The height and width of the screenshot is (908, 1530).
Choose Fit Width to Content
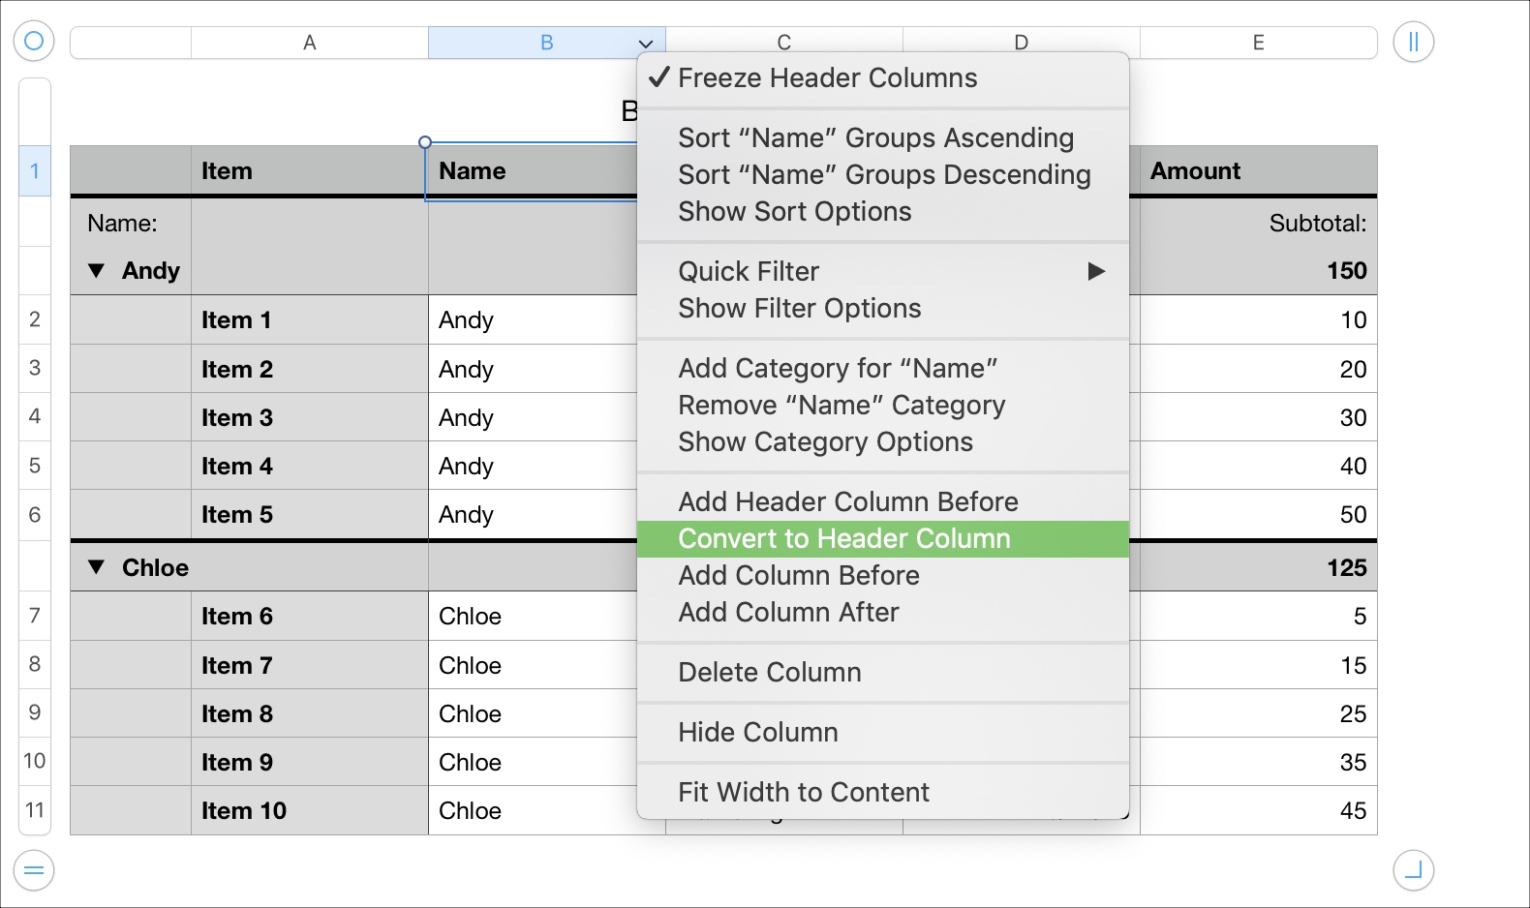(x=883, y=793)
